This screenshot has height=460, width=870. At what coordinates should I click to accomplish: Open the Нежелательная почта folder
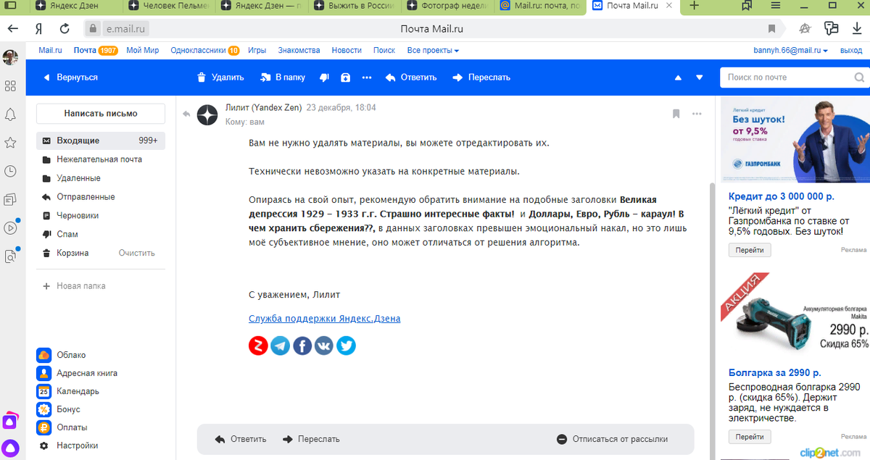pyautogui.click(x=101, y=159)
